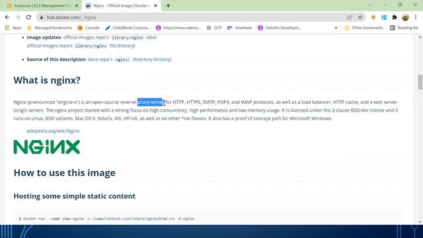Image resolution: width=423 pixels, height=238 pixels.
Task: Close the Nginx Docker Hub tab
Action: [x=156, y=5]
